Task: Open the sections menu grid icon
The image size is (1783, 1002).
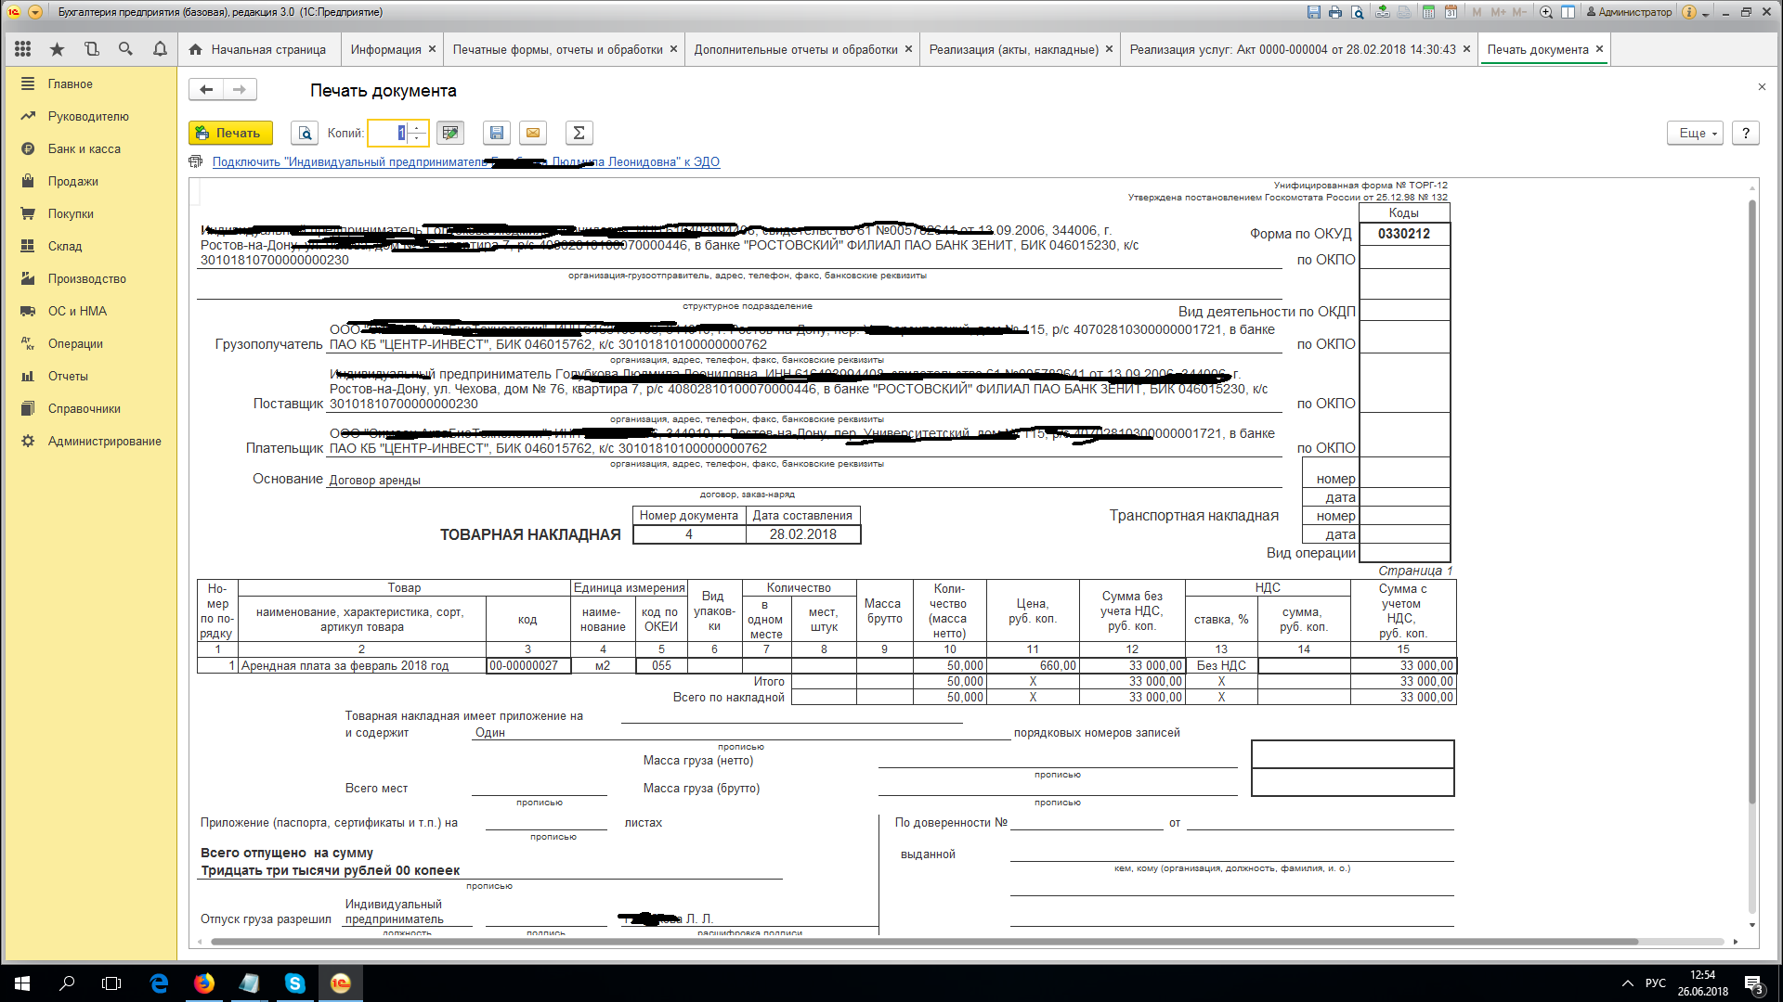Action: coord(23,49)
